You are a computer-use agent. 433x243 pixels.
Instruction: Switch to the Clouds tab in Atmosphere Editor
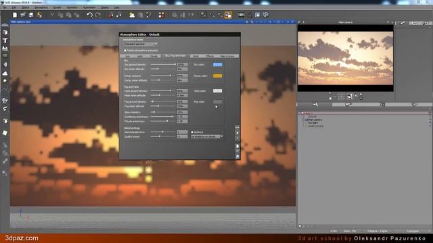[154, 56]
